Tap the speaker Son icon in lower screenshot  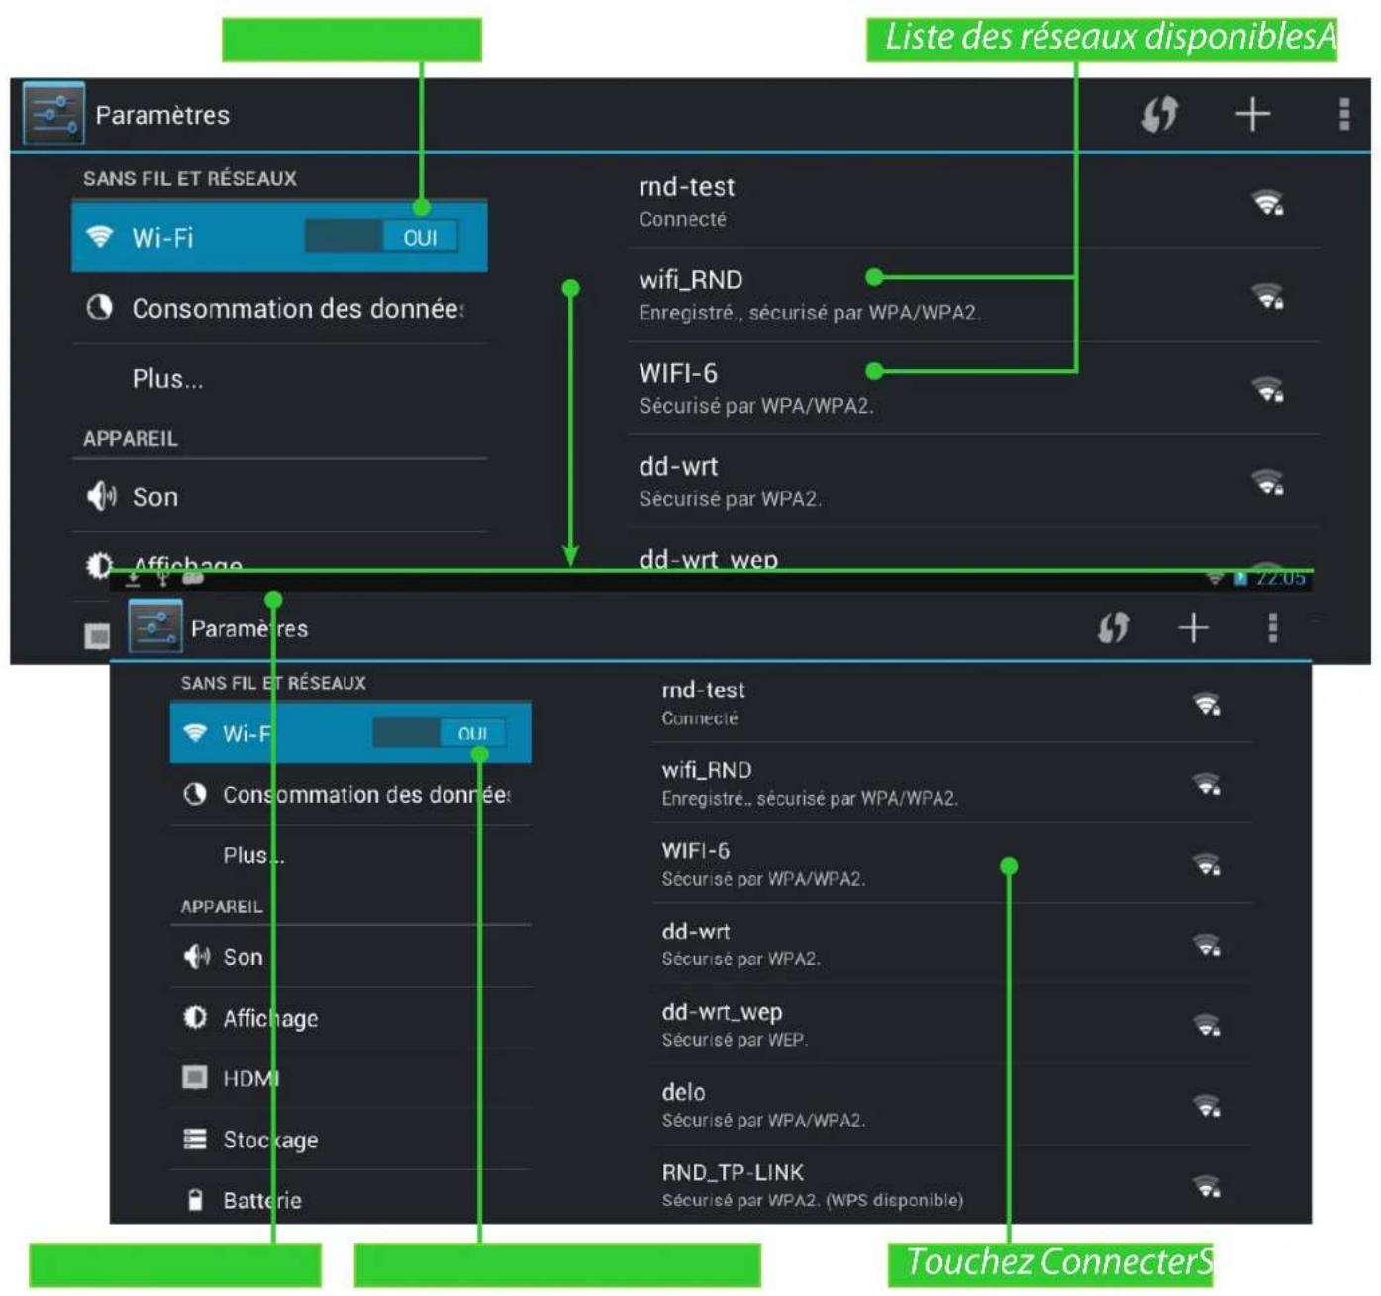[196, 956]
